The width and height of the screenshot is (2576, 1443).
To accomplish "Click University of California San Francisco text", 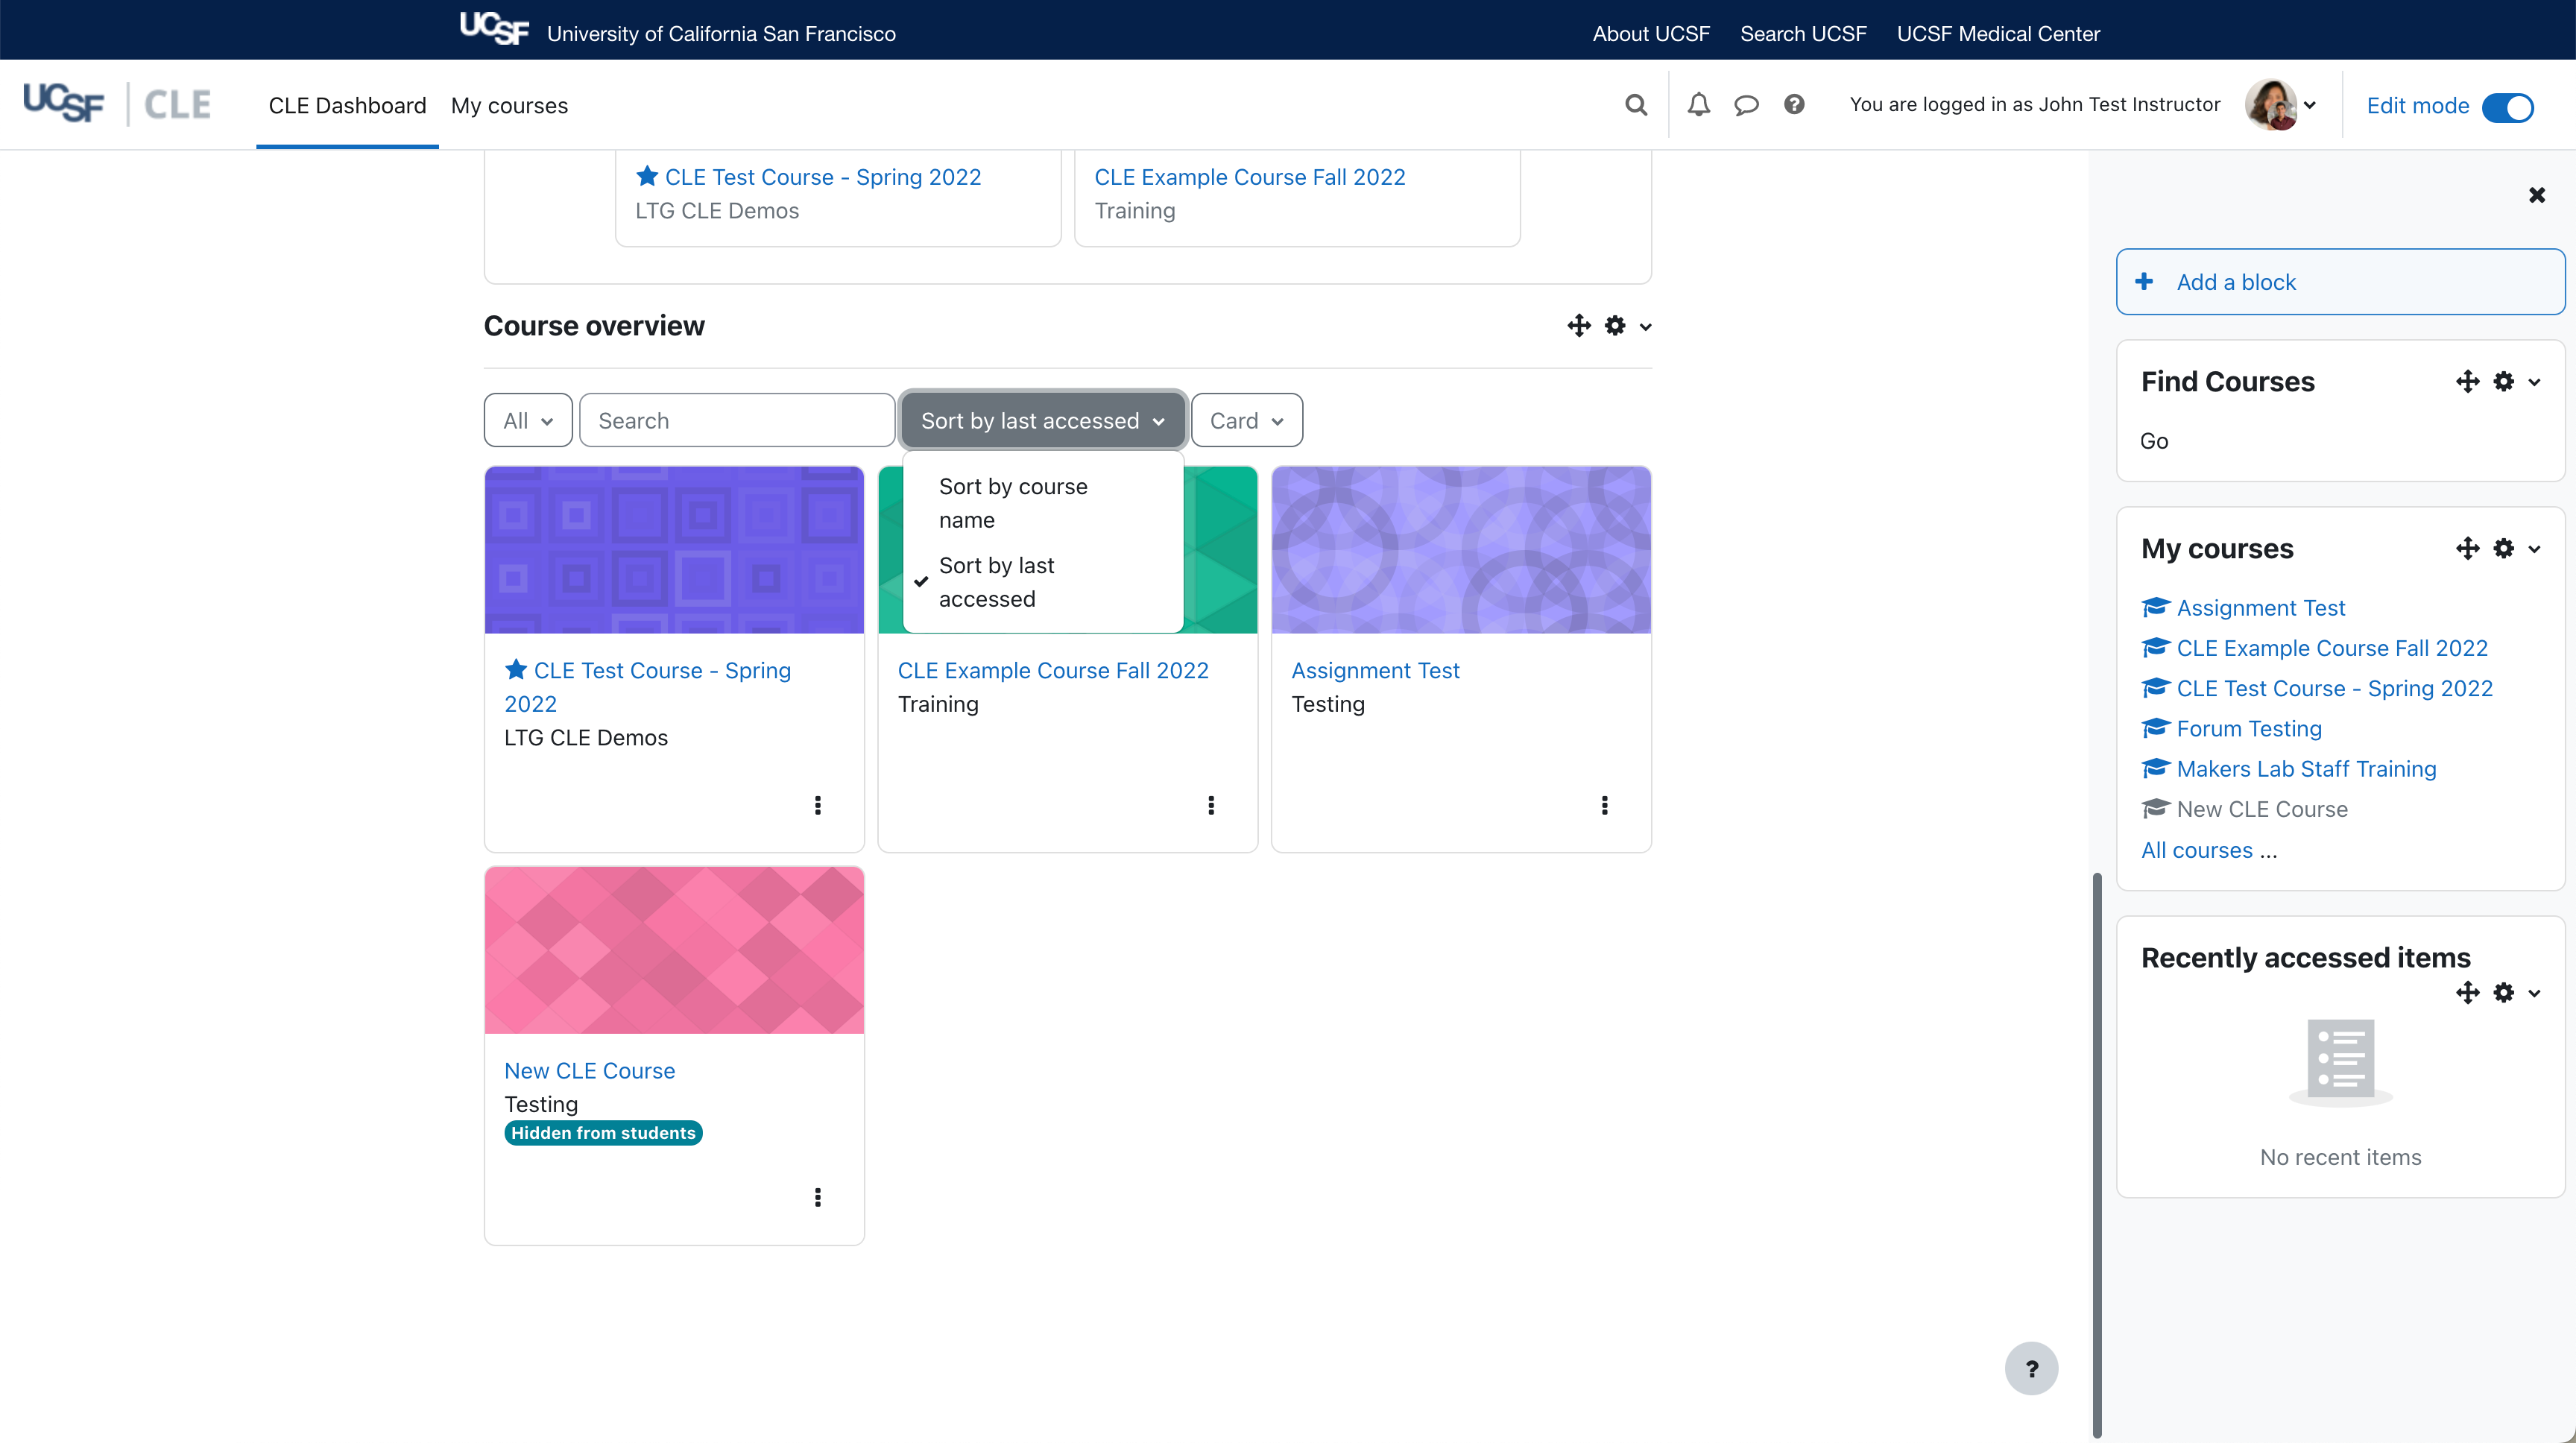I will coord(721,33).
